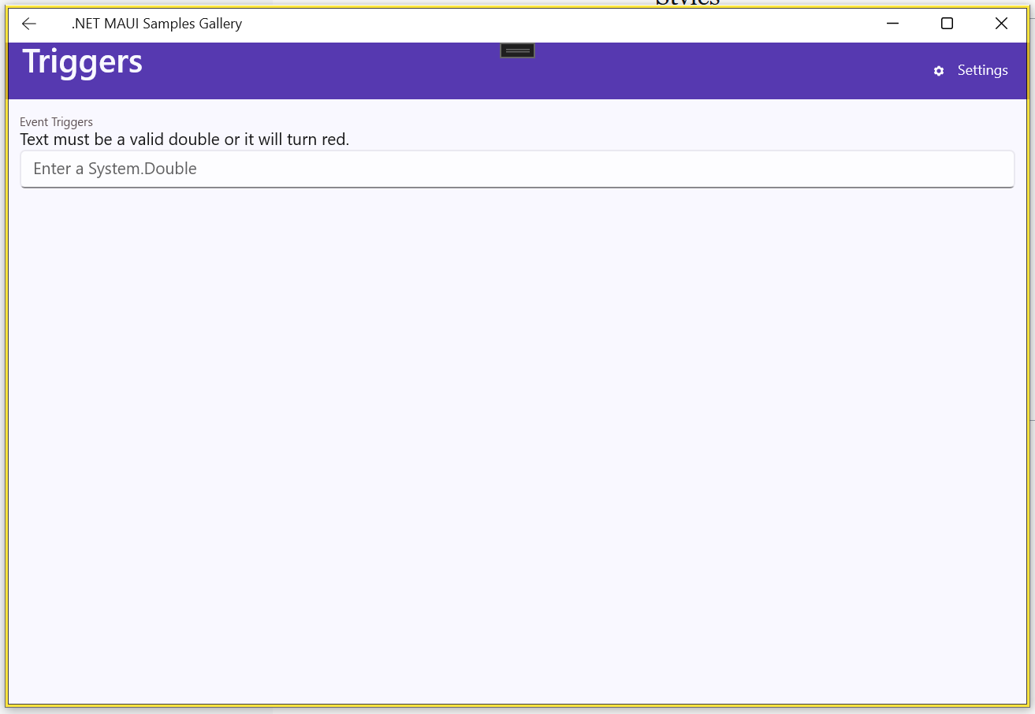Maximize the Samples Gallery window

[x=947, y=24]
